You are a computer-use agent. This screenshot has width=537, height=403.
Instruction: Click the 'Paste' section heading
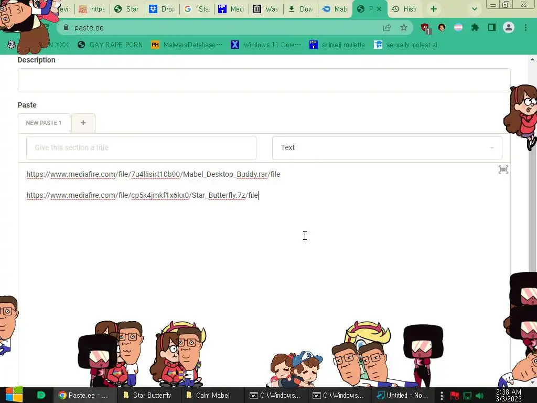27,105
